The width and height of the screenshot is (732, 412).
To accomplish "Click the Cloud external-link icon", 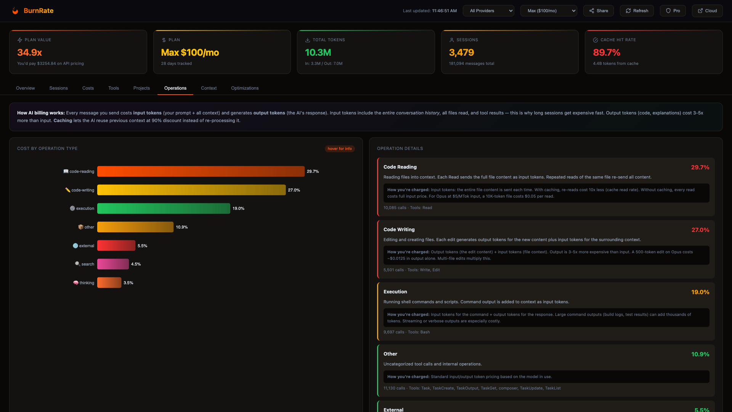I will tap(700, 11).
